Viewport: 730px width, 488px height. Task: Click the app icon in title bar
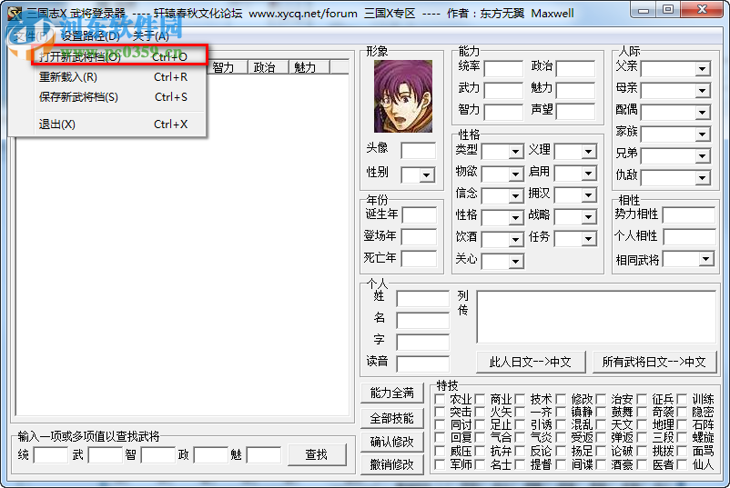15,13
